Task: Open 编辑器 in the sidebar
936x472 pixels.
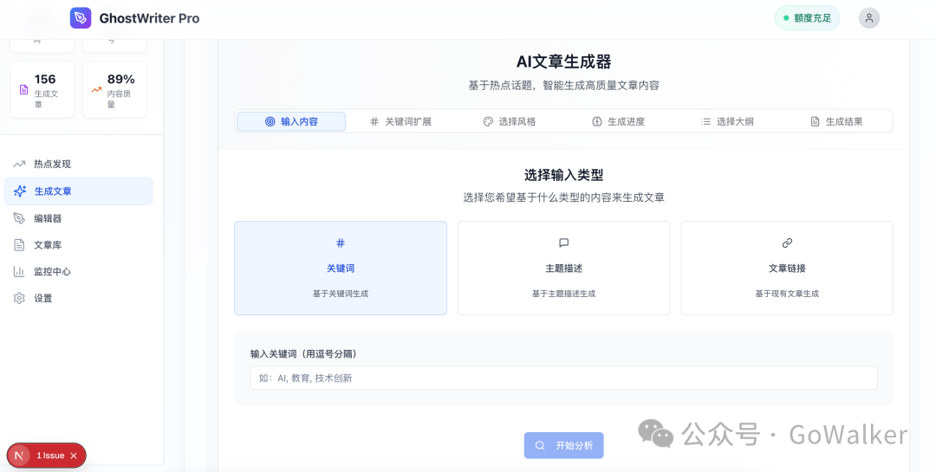Action: (78, 218)
